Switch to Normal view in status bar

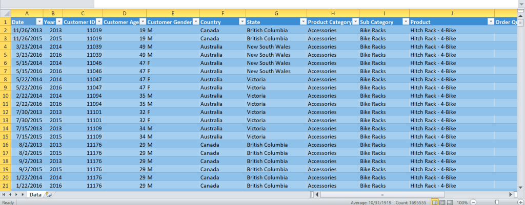[x=434, y=202]
